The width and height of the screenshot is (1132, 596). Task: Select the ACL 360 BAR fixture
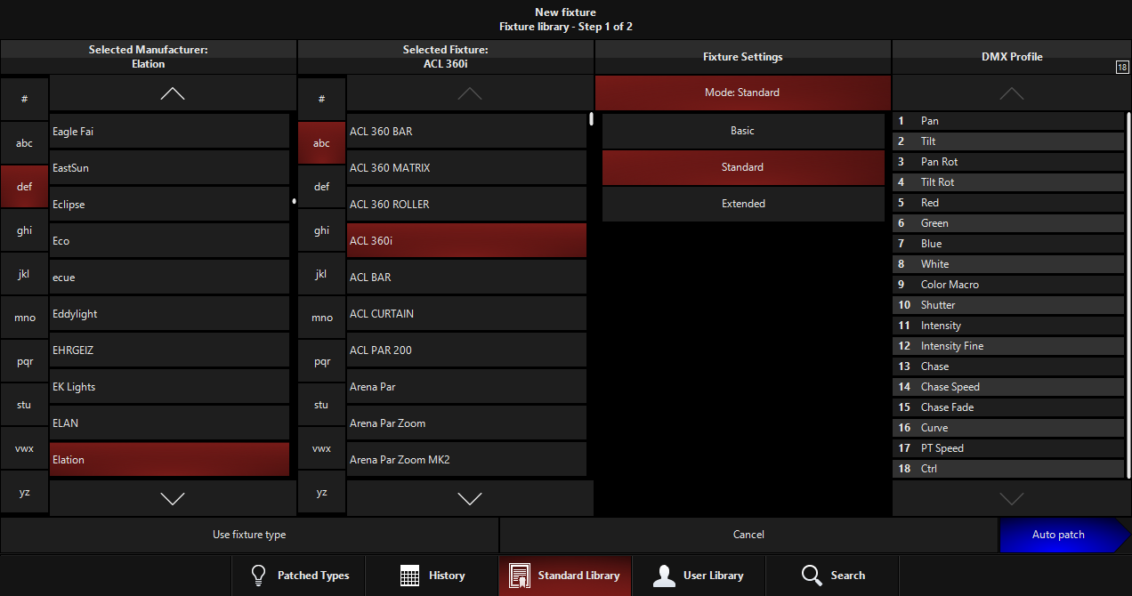466,131
